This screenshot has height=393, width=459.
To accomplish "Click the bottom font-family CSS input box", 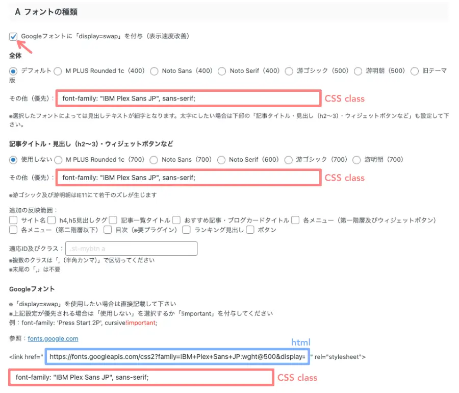I will (138, 377).
